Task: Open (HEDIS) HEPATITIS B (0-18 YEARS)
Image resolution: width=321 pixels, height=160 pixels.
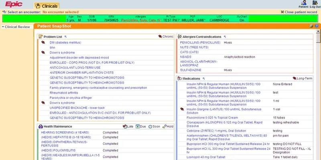Action: 66,137
